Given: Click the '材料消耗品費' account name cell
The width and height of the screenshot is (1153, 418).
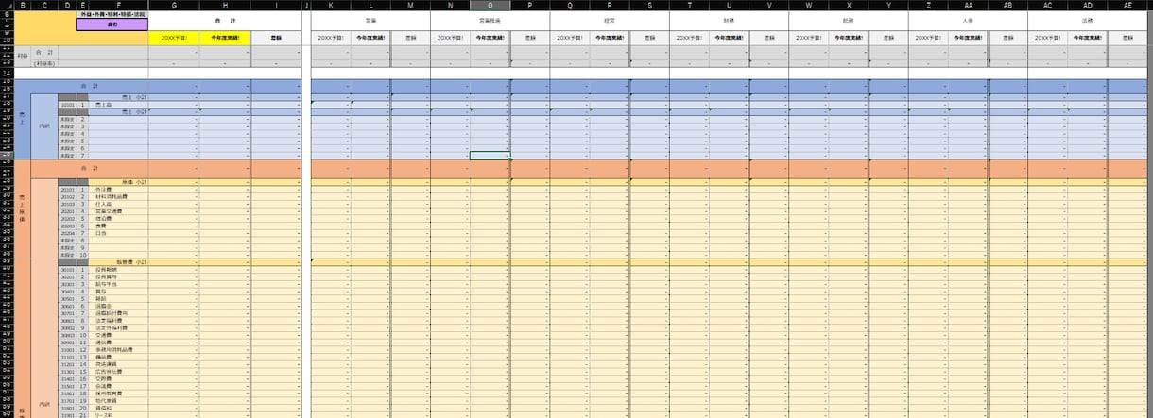Looking at the screenshot, I should [118, 197].
